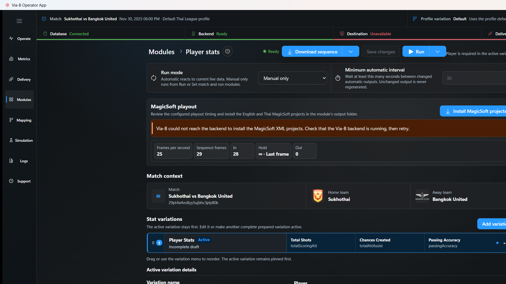Screen dimensions: 506x284
Task: Open the Operate section
Action: point(19,39)
